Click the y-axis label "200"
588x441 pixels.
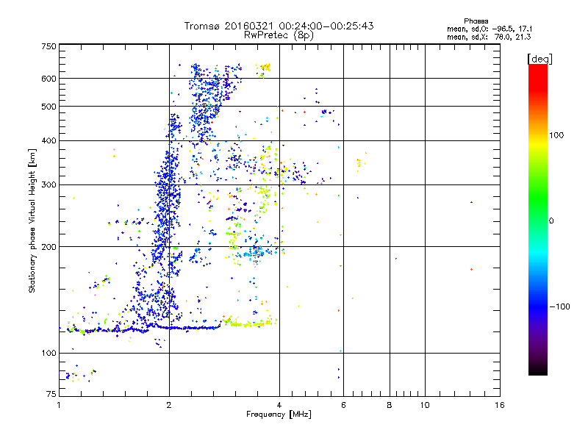click(x=49, y=247)
